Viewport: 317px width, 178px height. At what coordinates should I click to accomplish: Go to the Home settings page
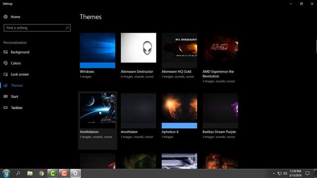(x=15, y=17)
